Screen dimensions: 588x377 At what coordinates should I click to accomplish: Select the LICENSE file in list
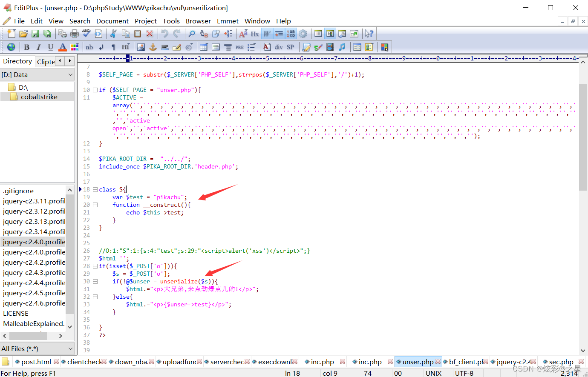(16, 313)
